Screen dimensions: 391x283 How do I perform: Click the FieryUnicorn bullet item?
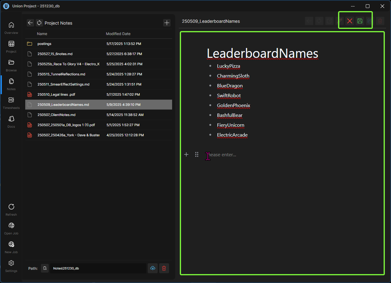(x=231, y=125)
